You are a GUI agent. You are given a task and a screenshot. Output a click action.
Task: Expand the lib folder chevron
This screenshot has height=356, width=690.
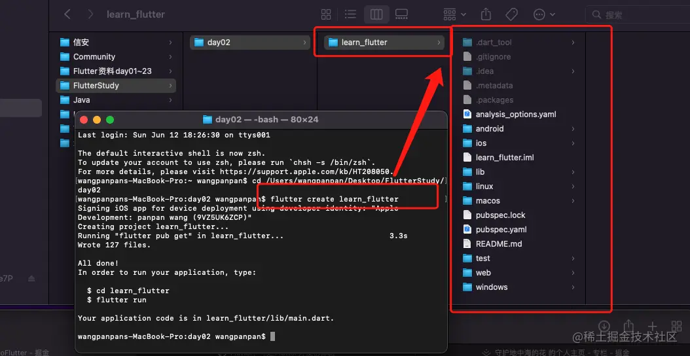click(573, 171)
